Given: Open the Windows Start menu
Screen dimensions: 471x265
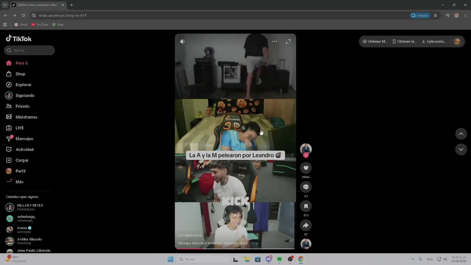Looking at the screenshot, I should (x=170, y=259).
